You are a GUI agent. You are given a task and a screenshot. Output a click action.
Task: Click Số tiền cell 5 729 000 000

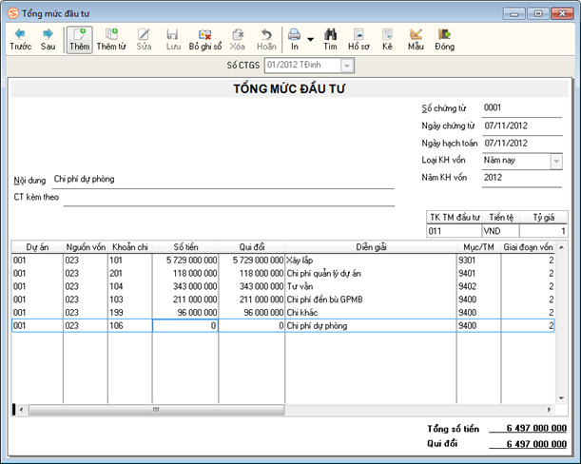[185, 261]
